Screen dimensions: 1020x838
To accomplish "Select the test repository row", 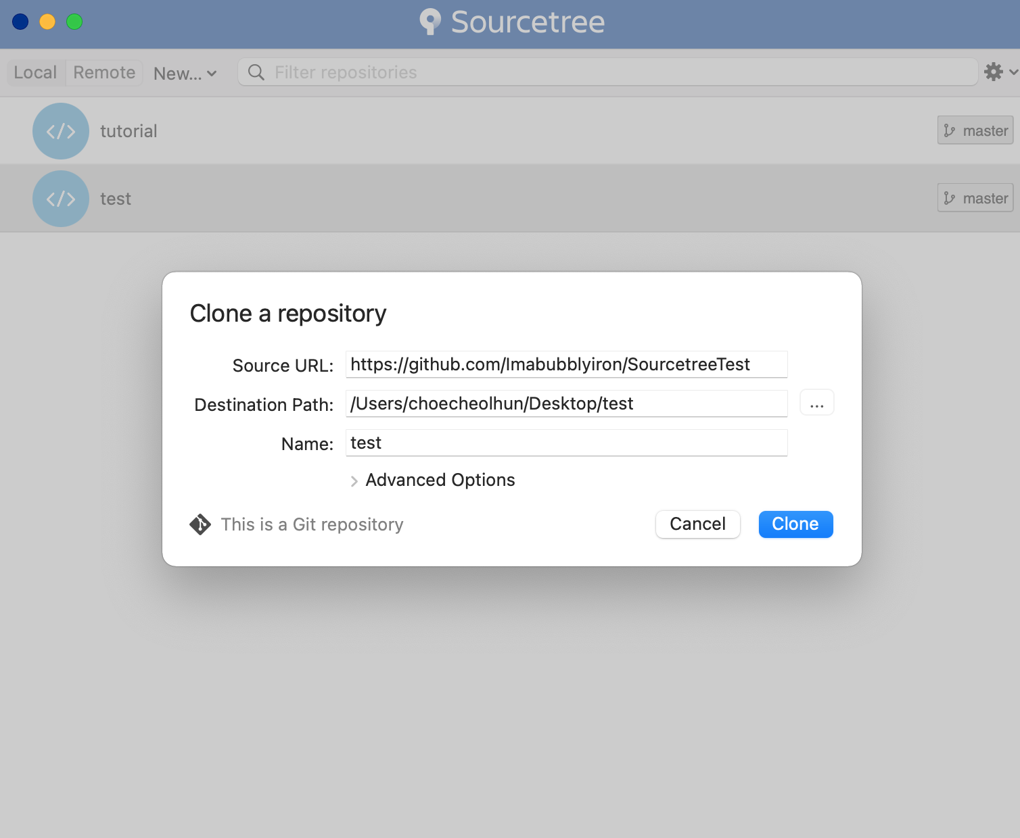I will point(510,199).
